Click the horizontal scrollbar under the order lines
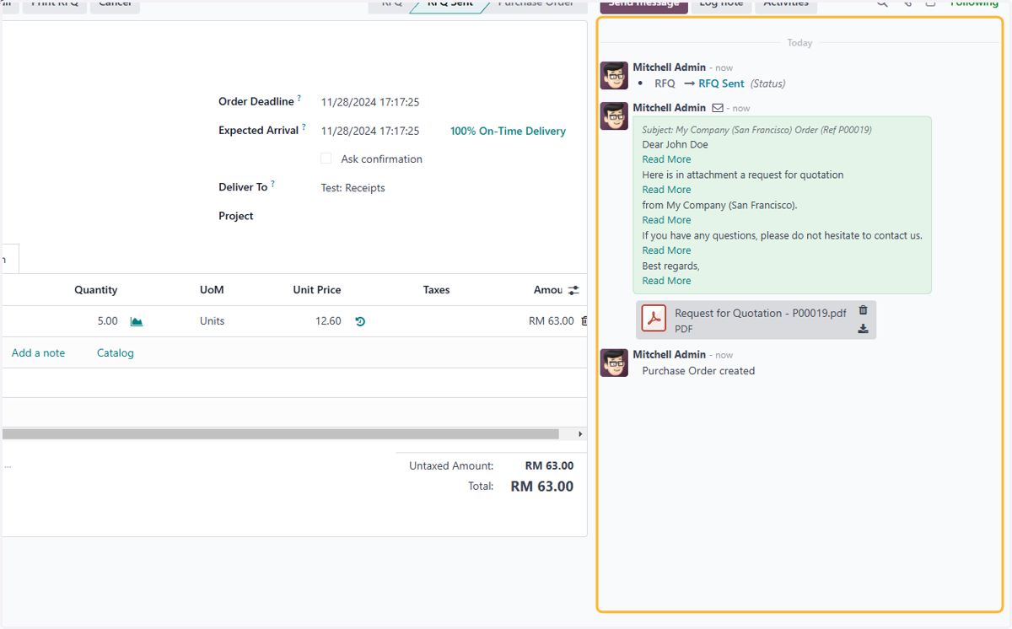Image resolution: width=1012 pixels, height=629 pixels. [x=280, y=433]
